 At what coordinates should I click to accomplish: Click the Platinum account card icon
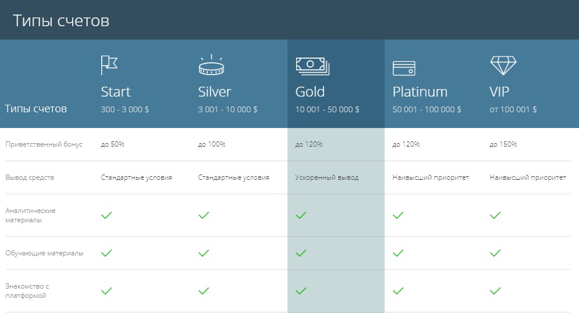(x=404, y=68)
